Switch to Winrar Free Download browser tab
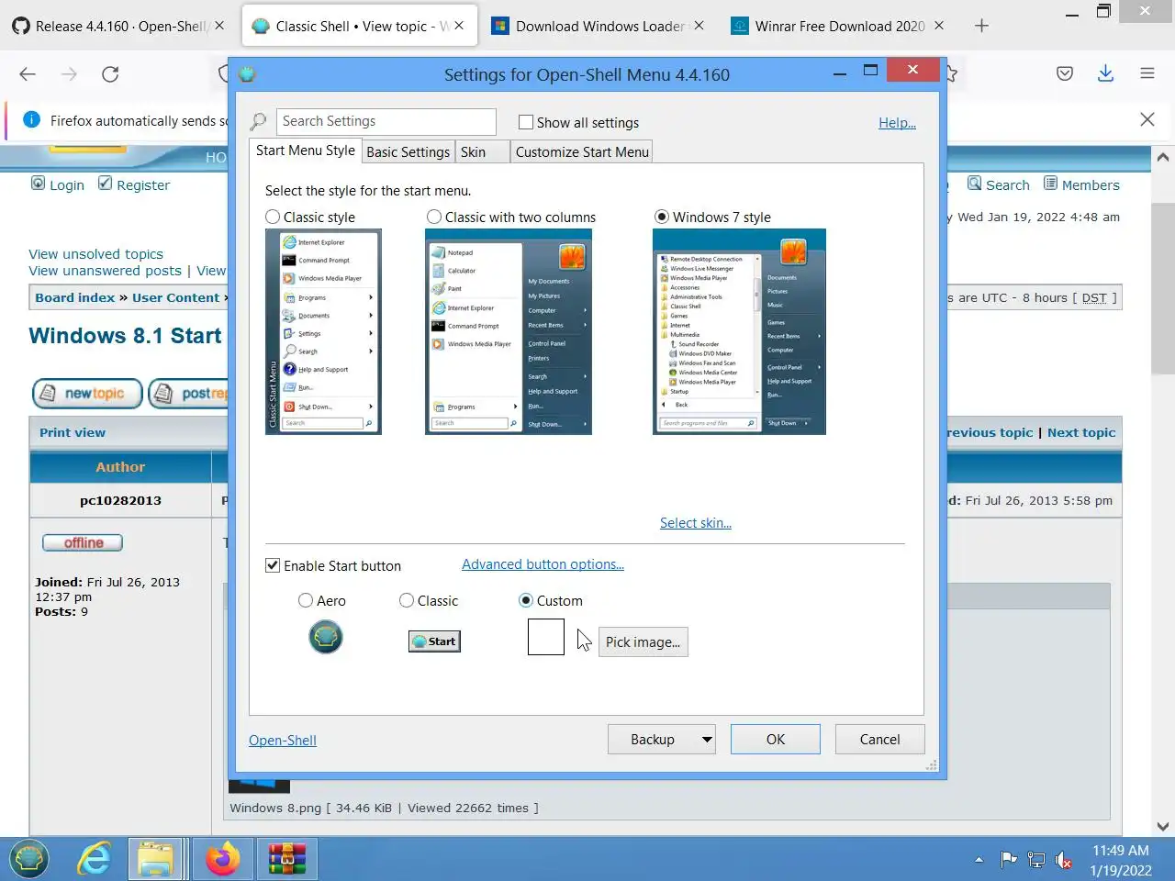 [835, 26]
